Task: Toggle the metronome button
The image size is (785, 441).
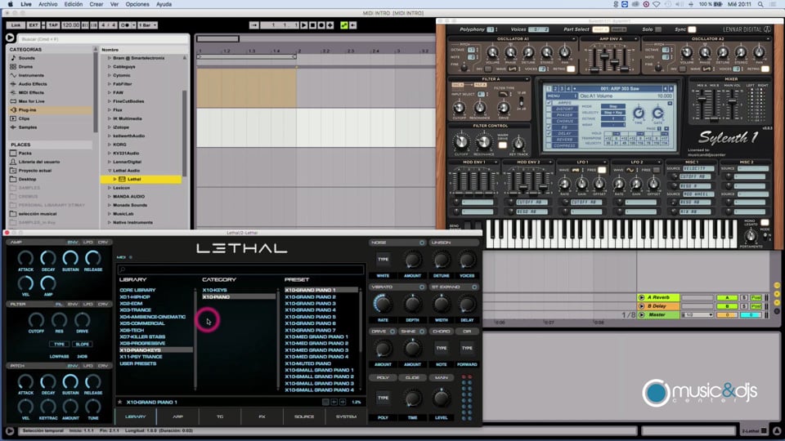Action: (125, 25)
